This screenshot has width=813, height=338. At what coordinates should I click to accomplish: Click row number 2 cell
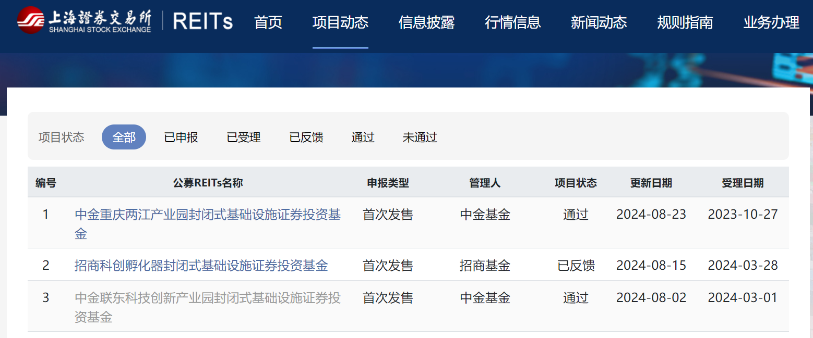45,266
